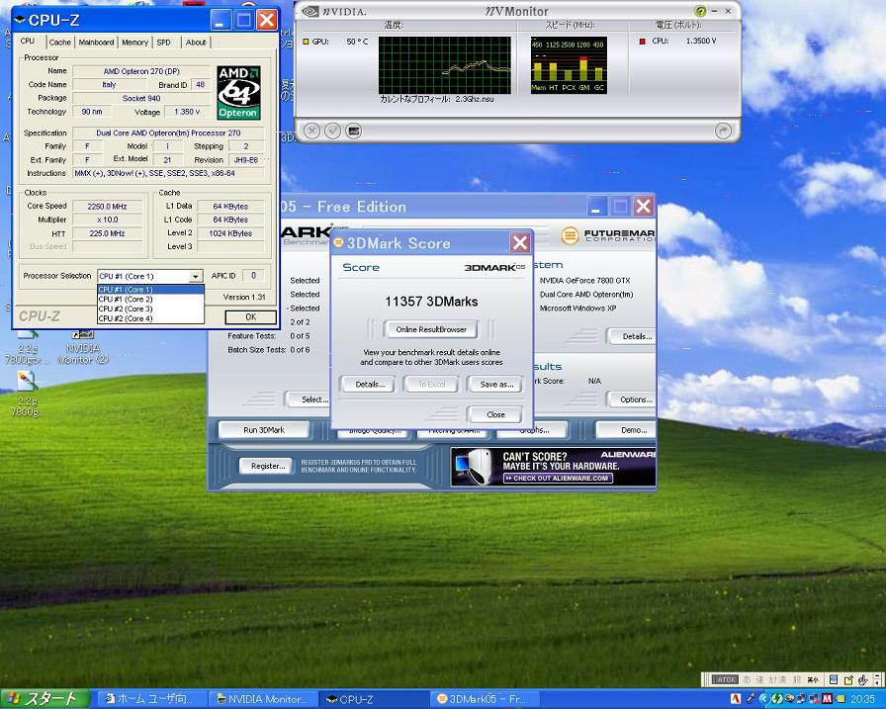Toggle yellow GPU temperature indicator in nVMonitor
The height and width of the screenshot is (709, 886).
pyautogui.click(x=306, y=42)
